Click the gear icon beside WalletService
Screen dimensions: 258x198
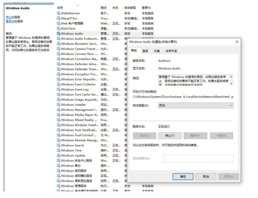(59, 13)
